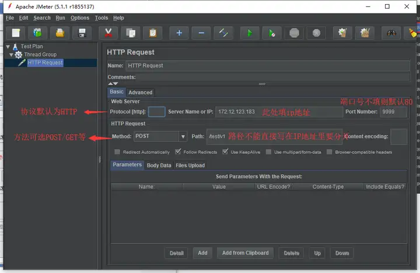
Task: Click the Name input field
Action: pyautogui.click(x=267, y=65)
